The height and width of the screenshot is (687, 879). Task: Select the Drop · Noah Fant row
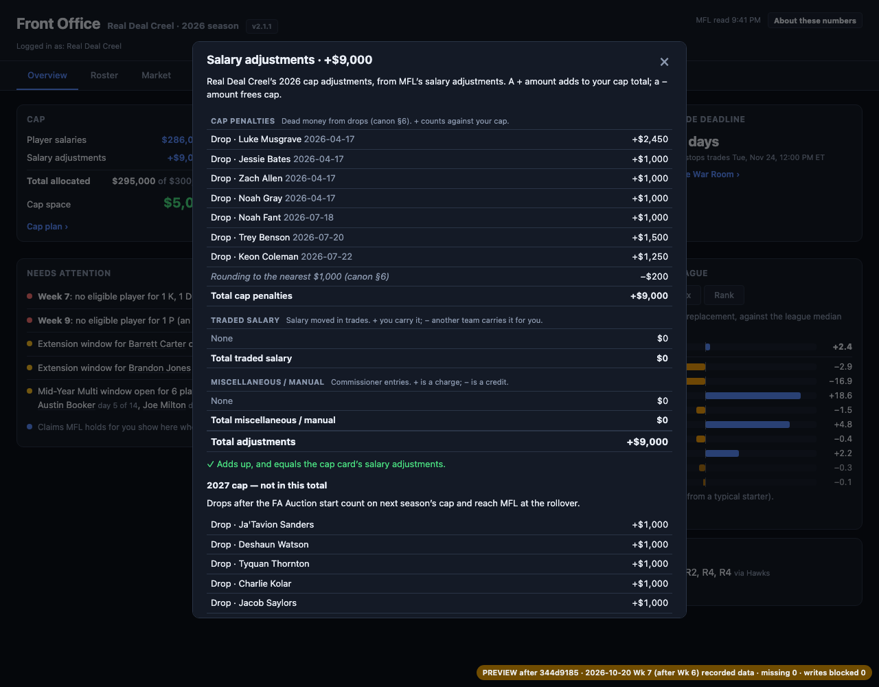[x=439, y=218]
